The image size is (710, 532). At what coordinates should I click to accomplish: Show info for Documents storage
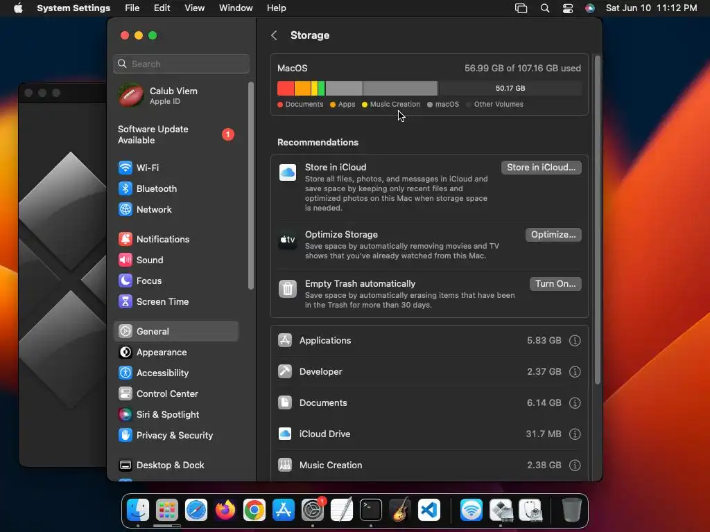tap(575, 403)
